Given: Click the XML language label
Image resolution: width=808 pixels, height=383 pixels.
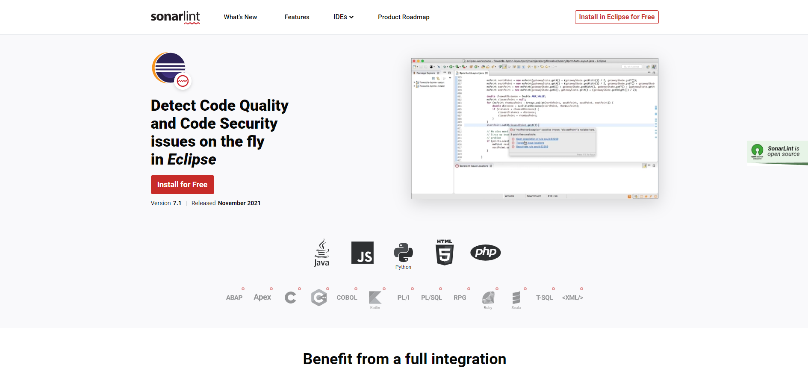Looking at the screenshot, I should tap(572, 298).
